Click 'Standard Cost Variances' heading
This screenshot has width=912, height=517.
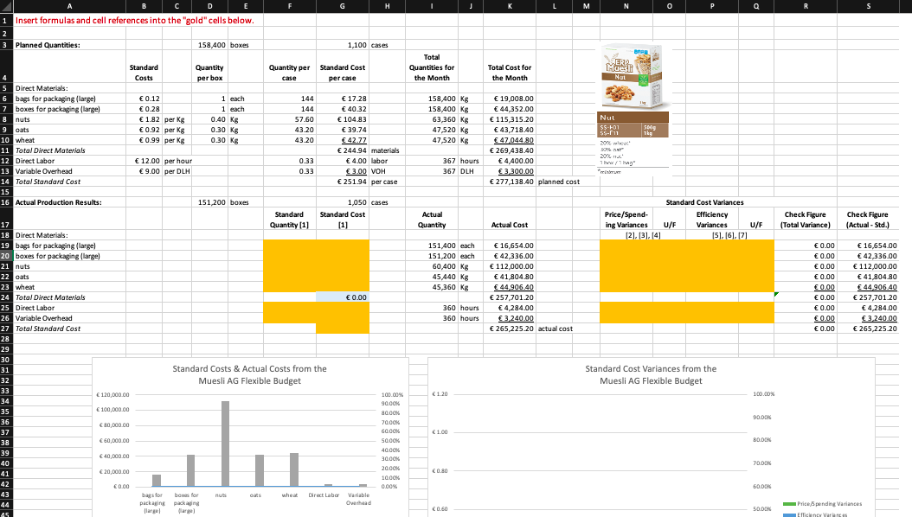(704, 202)
